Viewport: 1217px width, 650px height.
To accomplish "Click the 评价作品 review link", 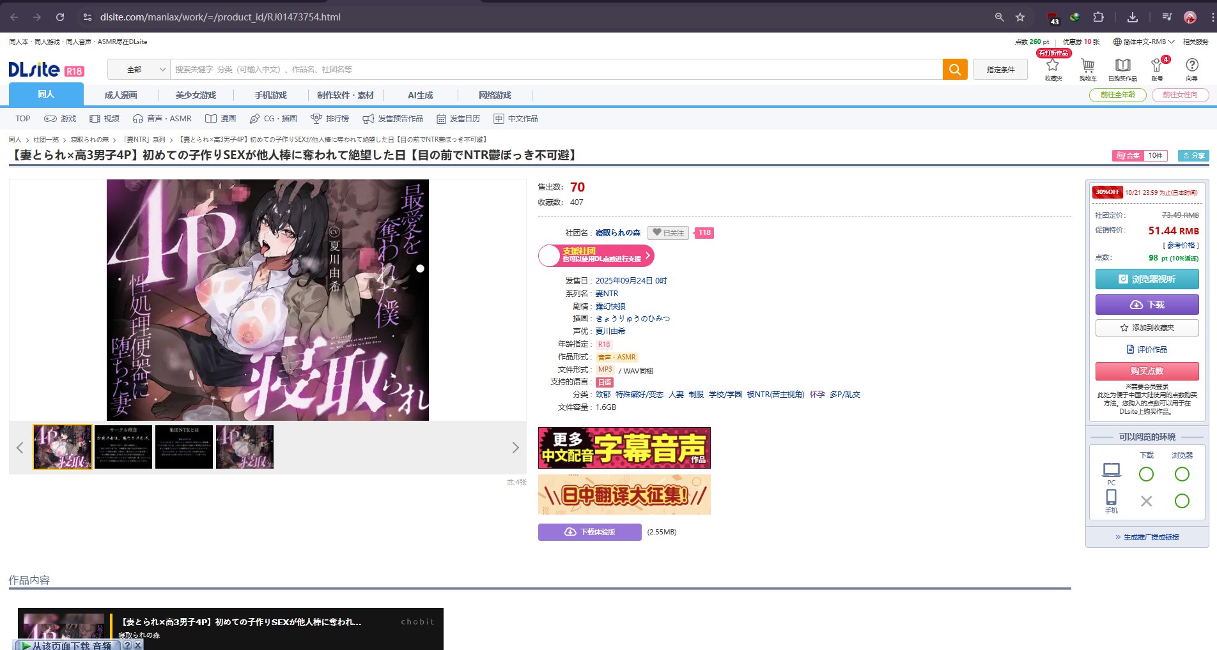I will click(1147, 349).
